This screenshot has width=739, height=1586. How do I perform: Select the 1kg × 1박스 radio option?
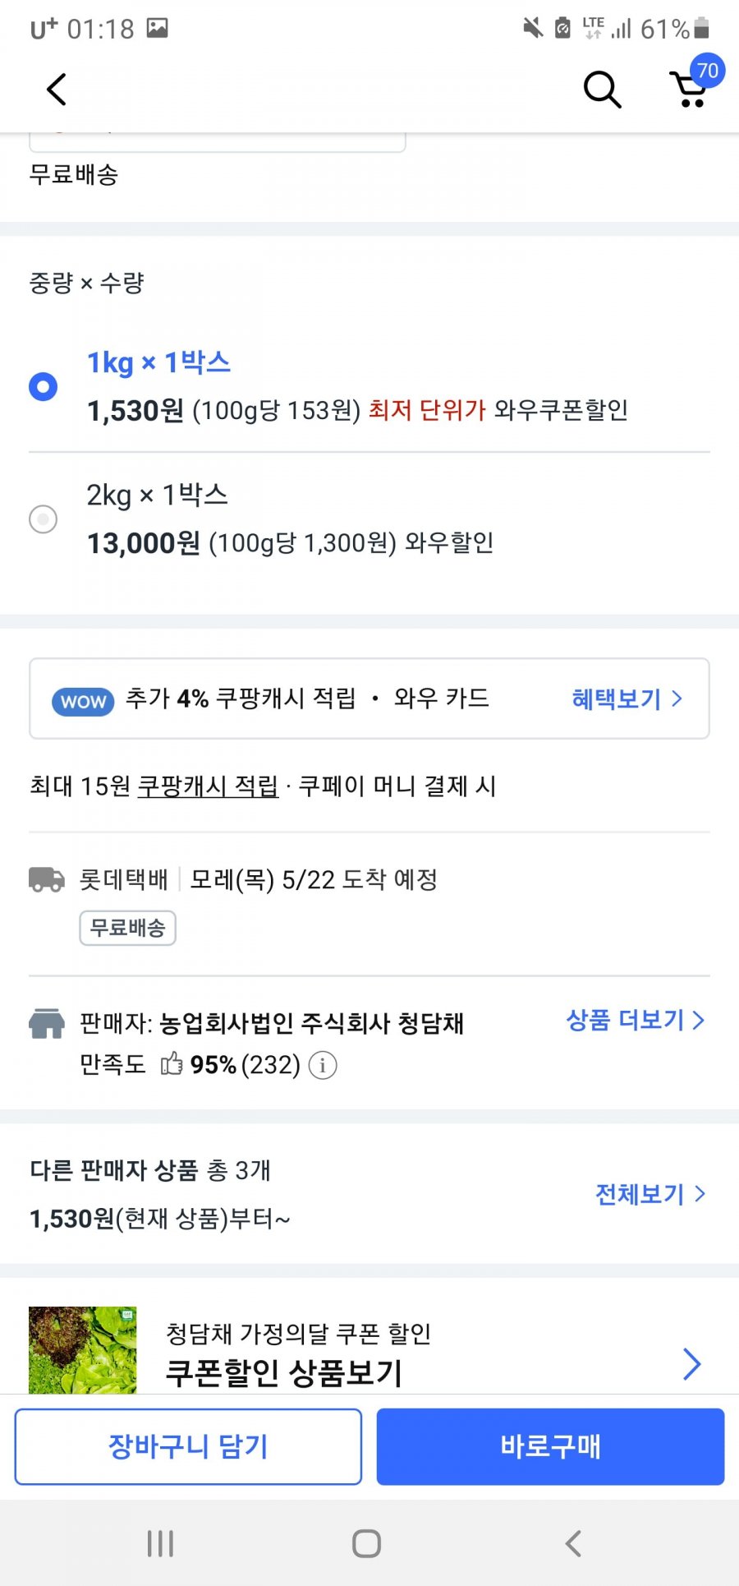tap(43, 386)
